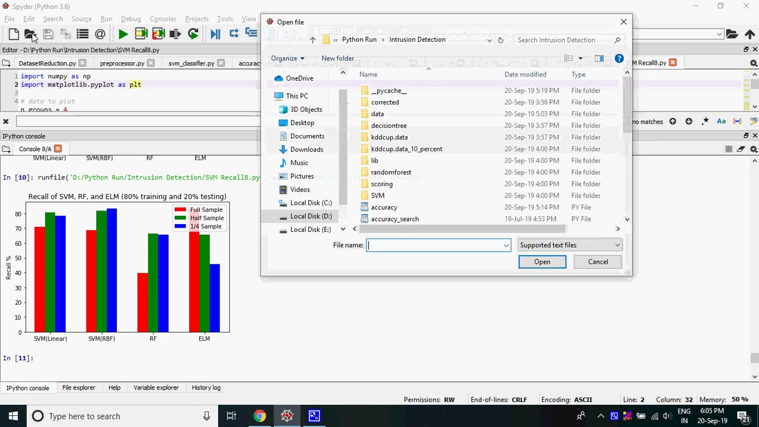Run the file with green play icon
The width and height of the screenshot is (759, 427).
pyautogui.click(x=123, y=34)
